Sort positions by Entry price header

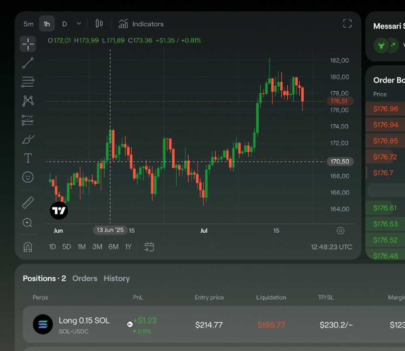[209, 297]
